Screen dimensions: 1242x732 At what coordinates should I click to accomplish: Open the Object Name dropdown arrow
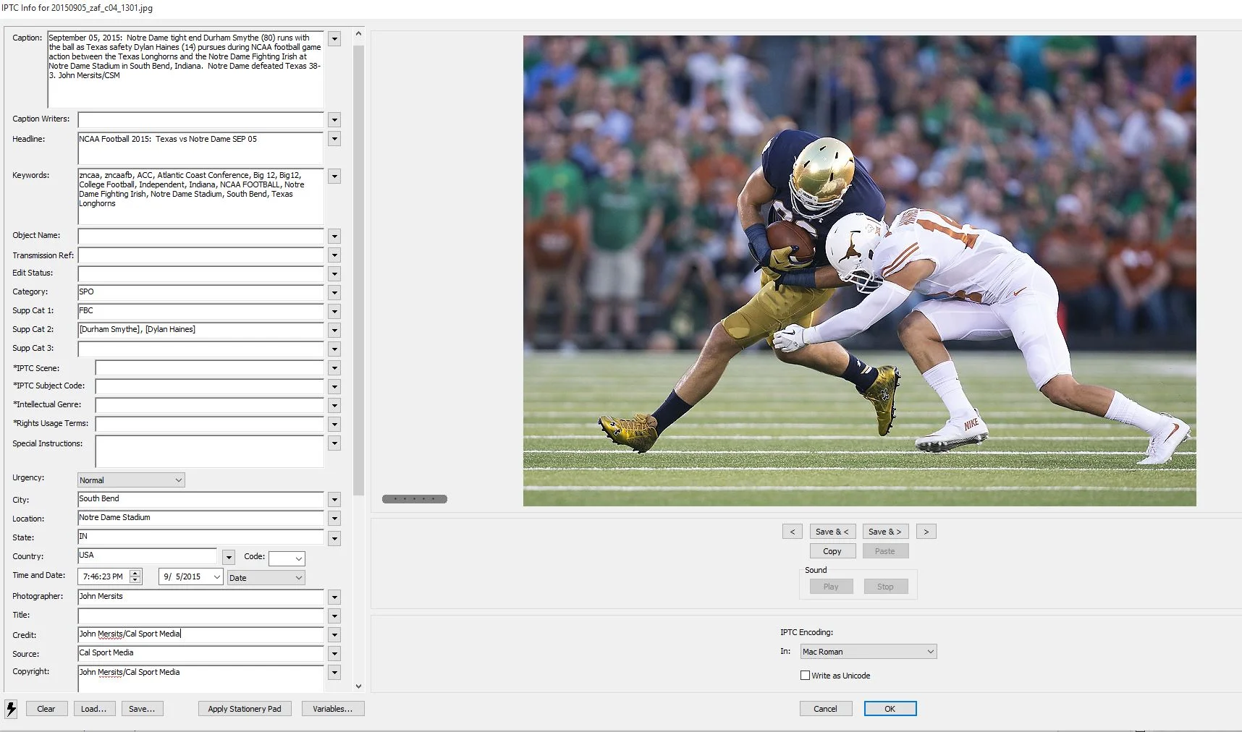tap(334, 237)
